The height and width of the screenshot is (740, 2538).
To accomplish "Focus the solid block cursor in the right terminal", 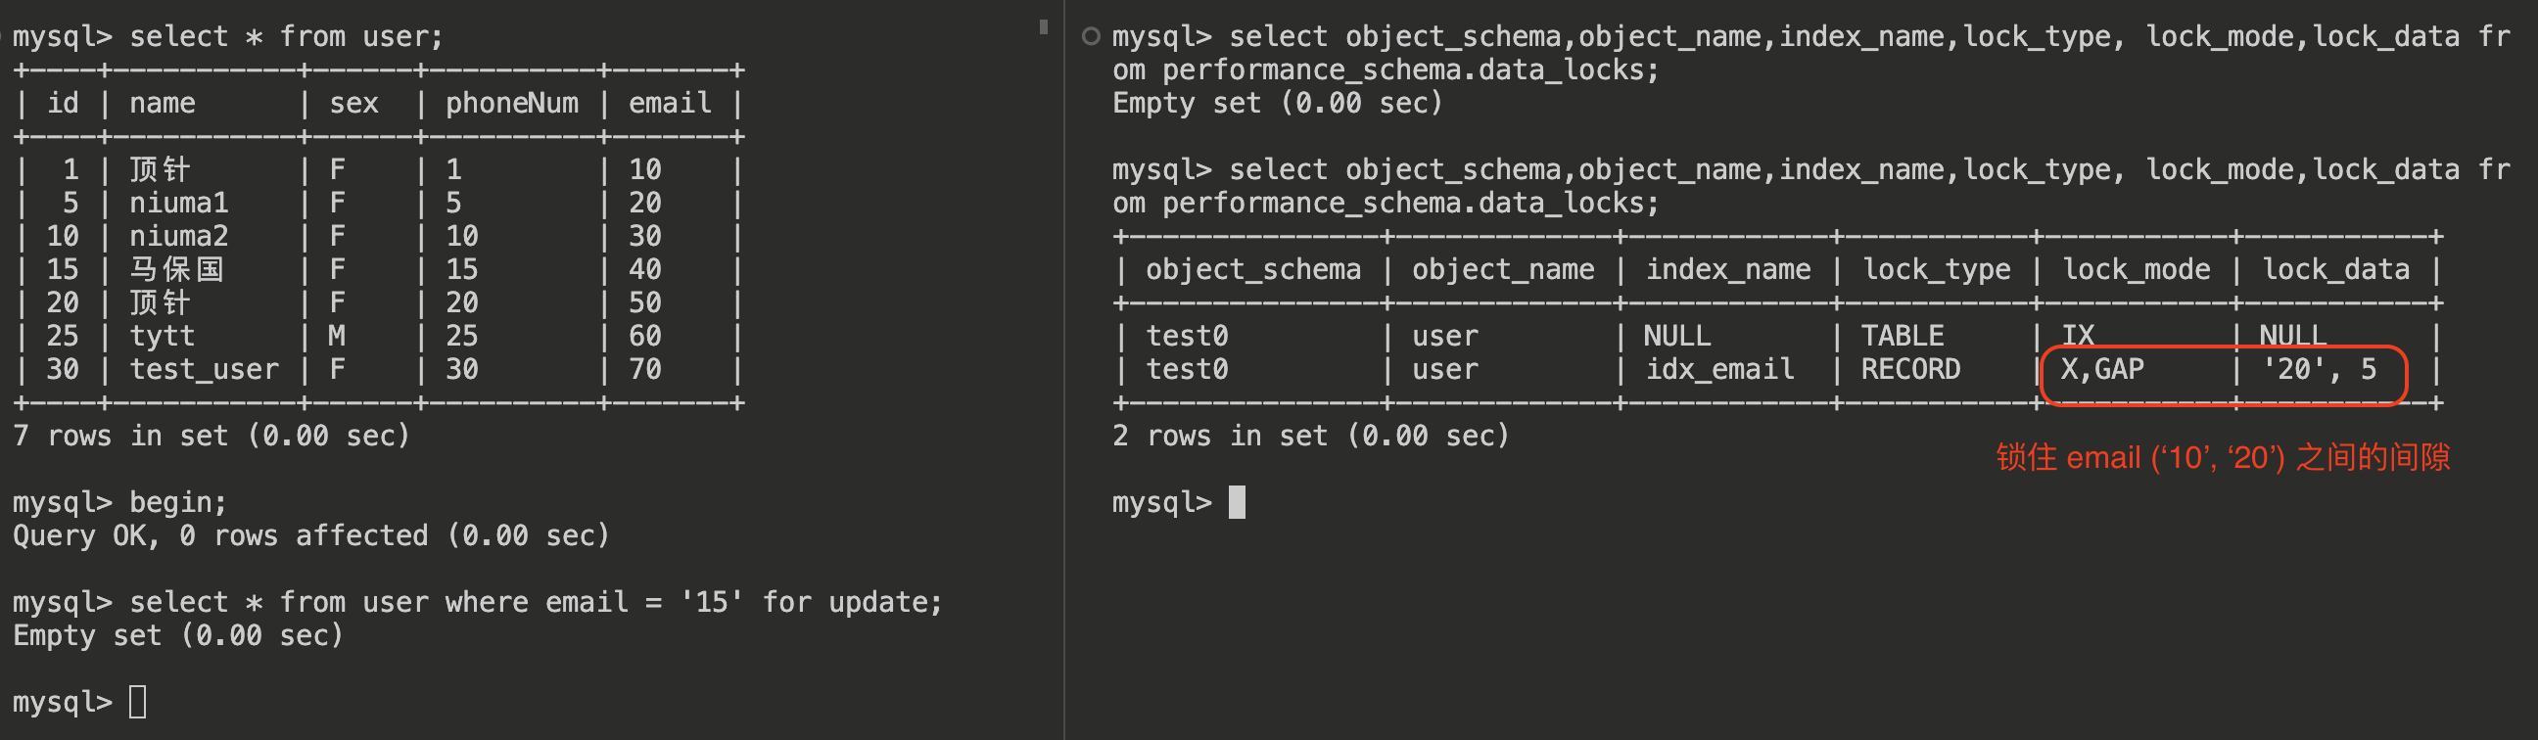I will coord(1237,502).
